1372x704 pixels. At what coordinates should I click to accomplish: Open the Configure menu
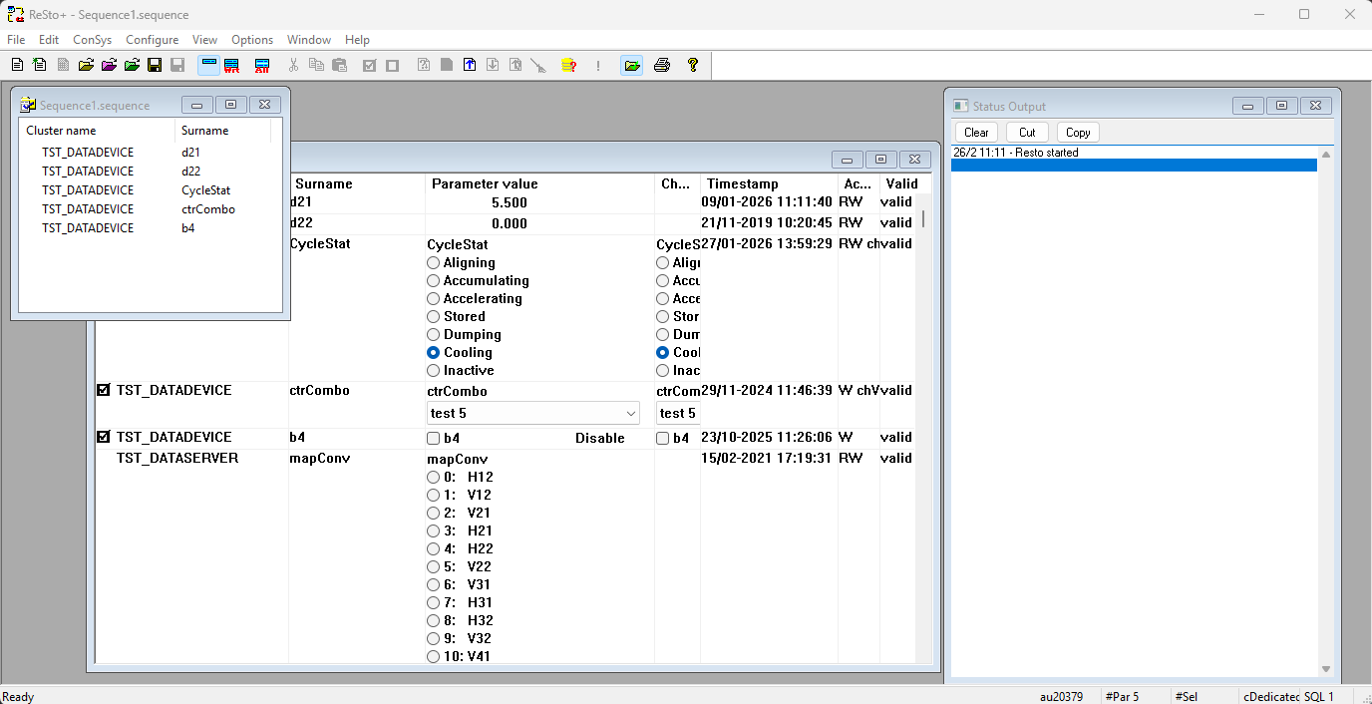tap(152, 40)
